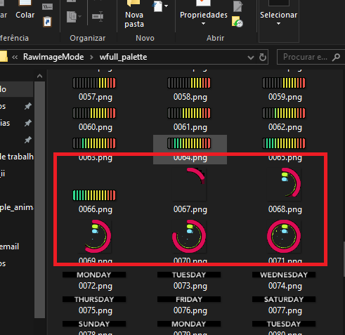Click the navigation pane scroll up arrow
The height and width of the screenshot is (335, 345).
pos(39,76)
